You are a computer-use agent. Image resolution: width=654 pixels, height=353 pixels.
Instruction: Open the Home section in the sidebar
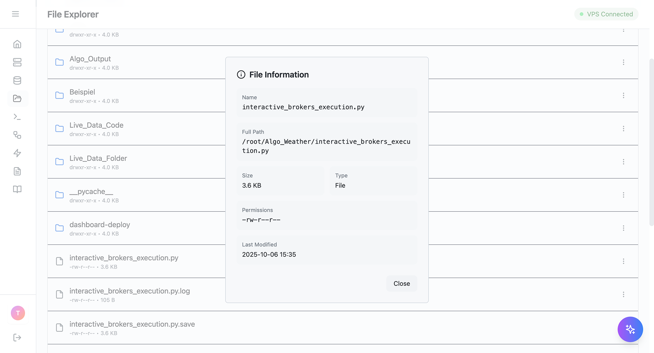point(17,44)
